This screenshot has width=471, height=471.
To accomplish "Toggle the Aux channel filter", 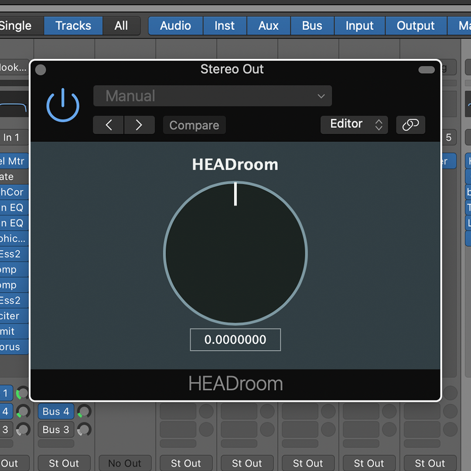I will click(268, 26).
